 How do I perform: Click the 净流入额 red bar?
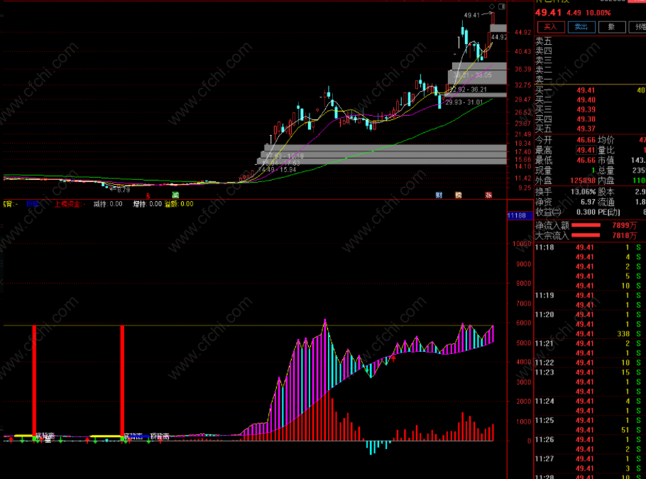pyautogui.click(x=586, y=225)
